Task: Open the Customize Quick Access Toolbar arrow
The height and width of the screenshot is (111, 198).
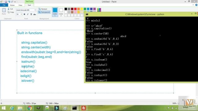Action: 15,2
